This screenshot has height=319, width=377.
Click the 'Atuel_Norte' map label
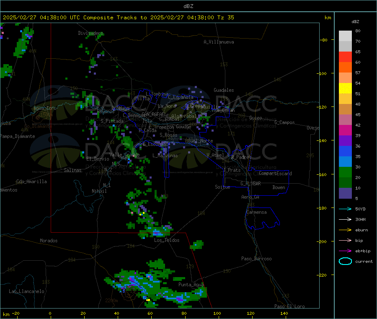[x=199, y=141]
